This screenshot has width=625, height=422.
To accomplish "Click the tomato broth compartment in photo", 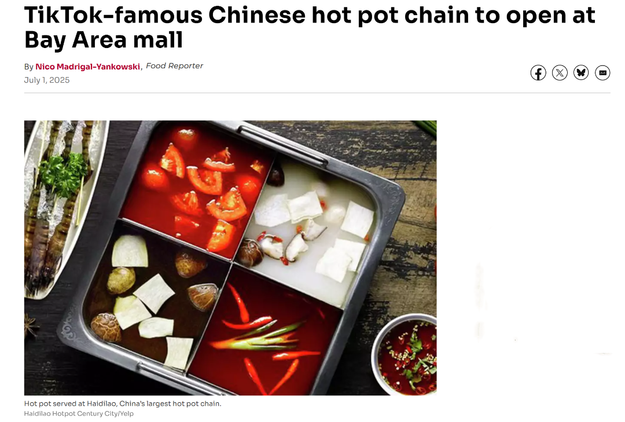I will (x=197, y=189).
